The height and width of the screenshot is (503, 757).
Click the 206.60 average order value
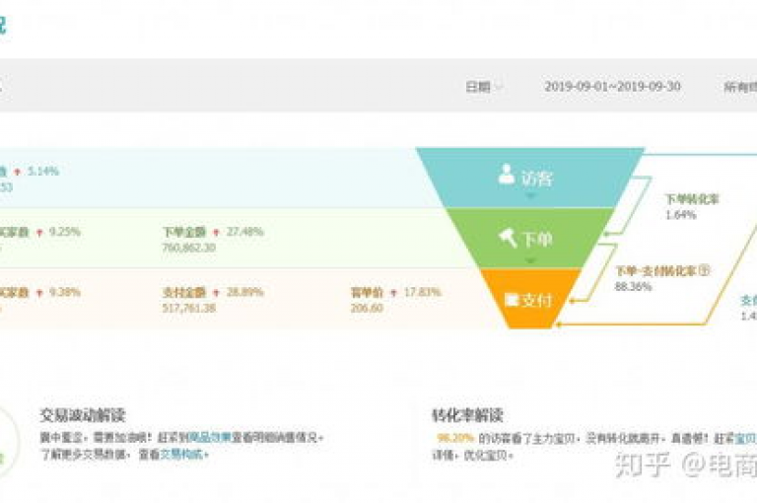367,308
